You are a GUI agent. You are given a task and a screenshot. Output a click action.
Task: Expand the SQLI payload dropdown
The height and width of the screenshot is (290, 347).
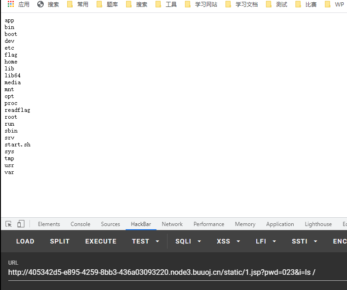(x=188, y=241)
